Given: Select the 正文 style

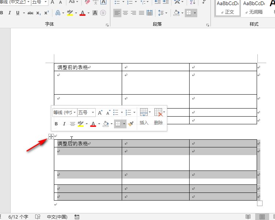Looking at the screenshot, I should tap(227, 8).
